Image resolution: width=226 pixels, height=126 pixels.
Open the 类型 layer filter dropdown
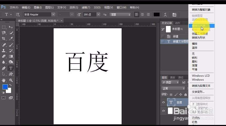click(170, 82)
